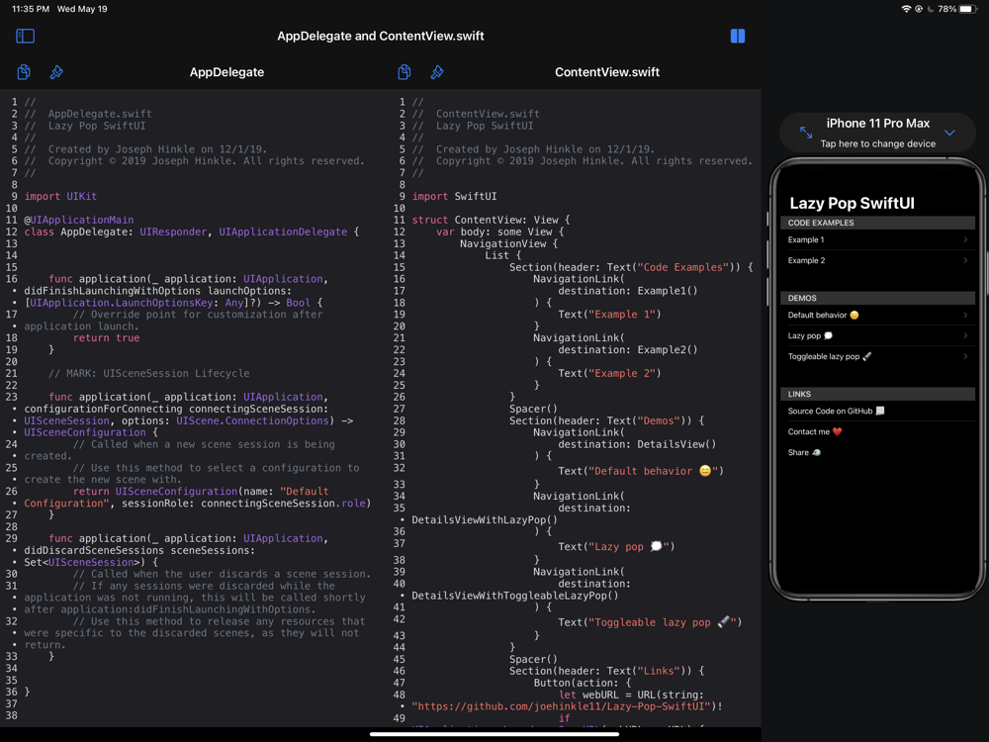Click 'destination: DetailsView()' code line
Viewport: 989px width, 742px height.
tap(637, 444)
